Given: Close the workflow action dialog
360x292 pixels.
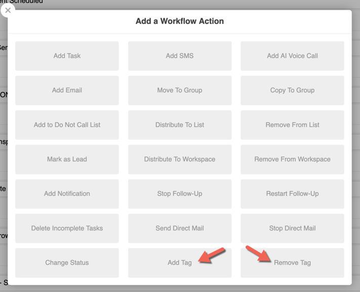Looking at the screenshot, I should pos(8,10).
